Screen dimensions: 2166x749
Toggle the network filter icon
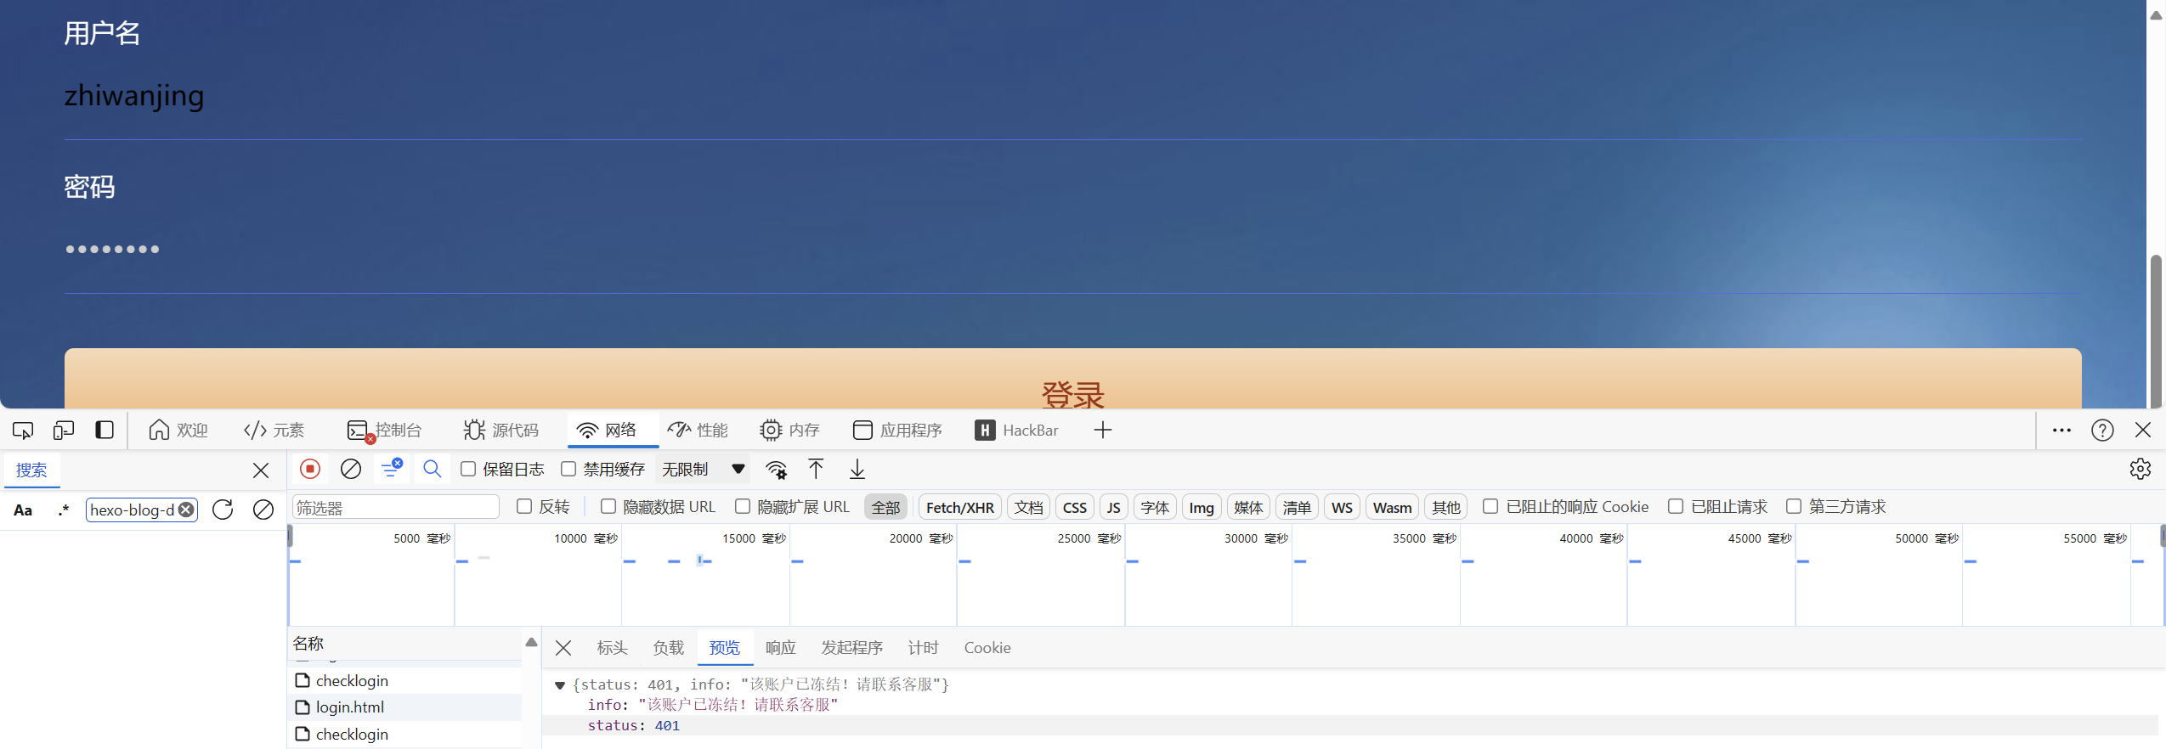click(392, 469)
